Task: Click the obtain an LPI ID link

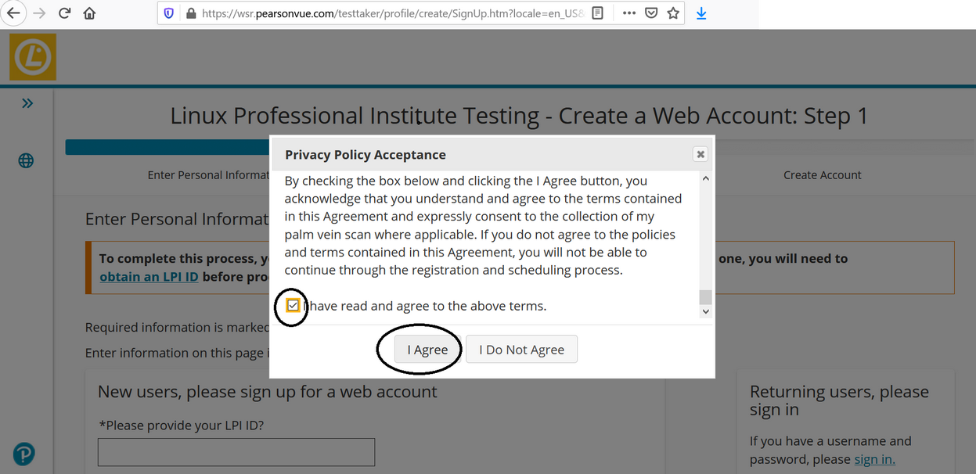Action: (x=149, y=277)
